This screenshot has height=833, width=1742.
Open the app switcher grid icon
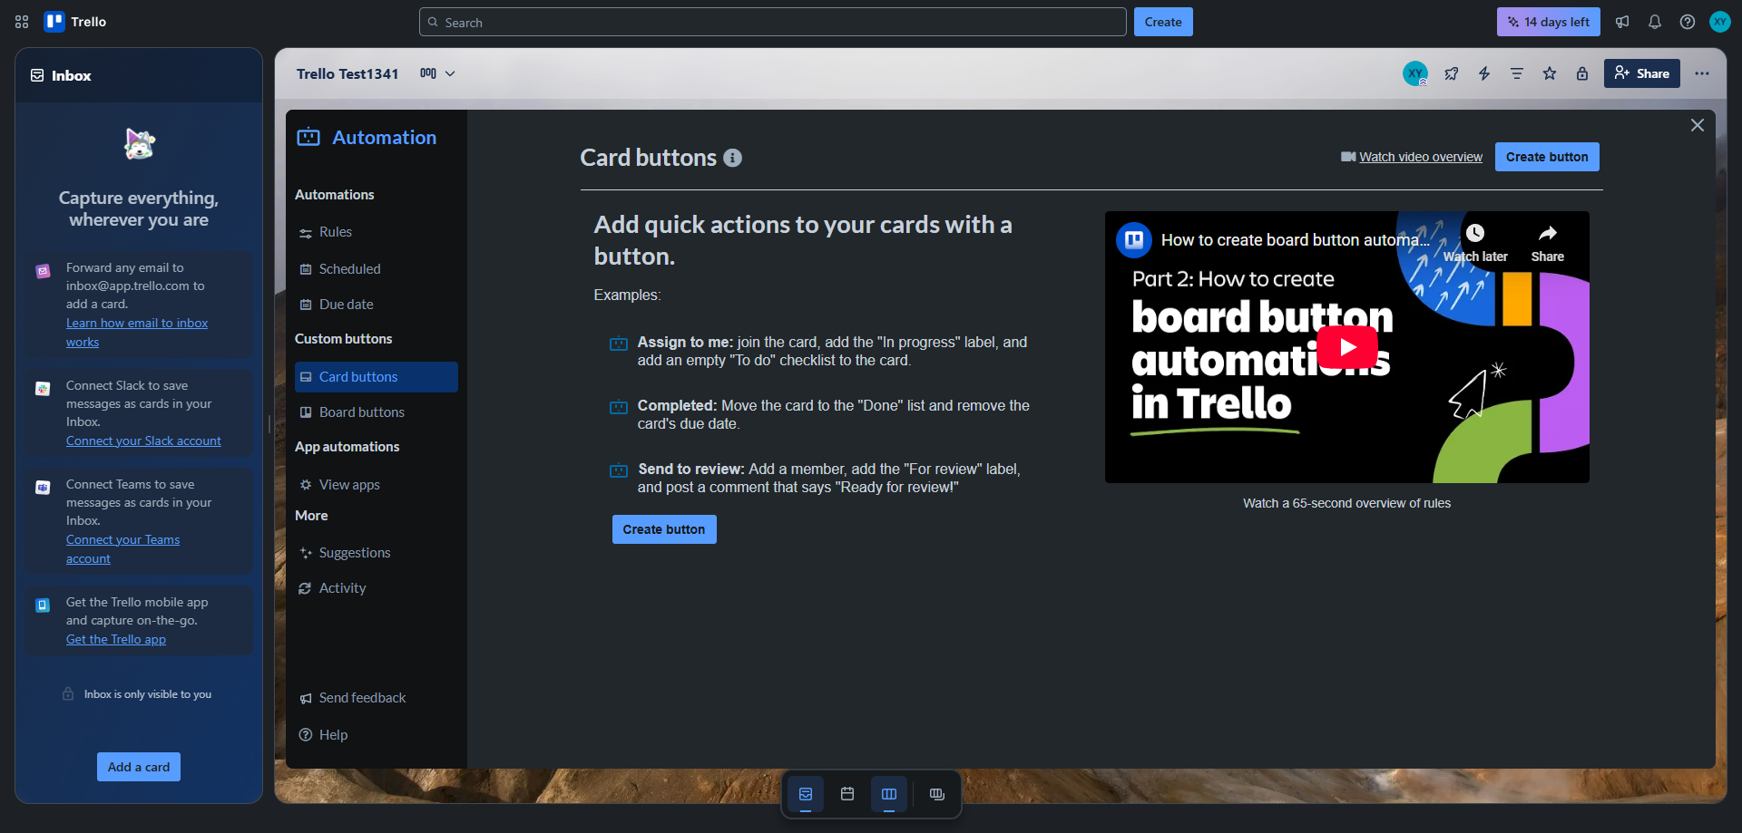click(x=22, y=22)
